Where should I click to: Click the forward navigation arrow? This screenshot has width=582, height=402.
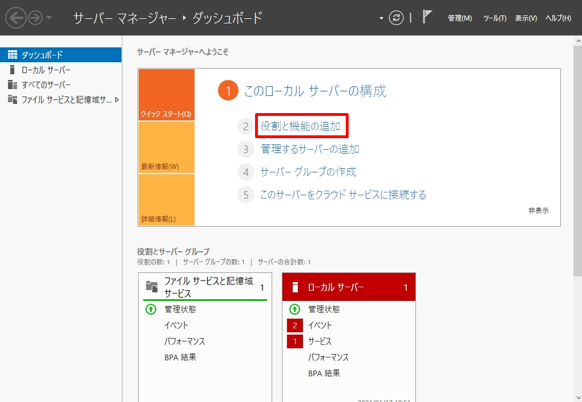tap(35, 18)
